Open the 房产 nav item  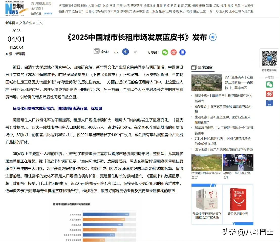(x=82, y=11)
